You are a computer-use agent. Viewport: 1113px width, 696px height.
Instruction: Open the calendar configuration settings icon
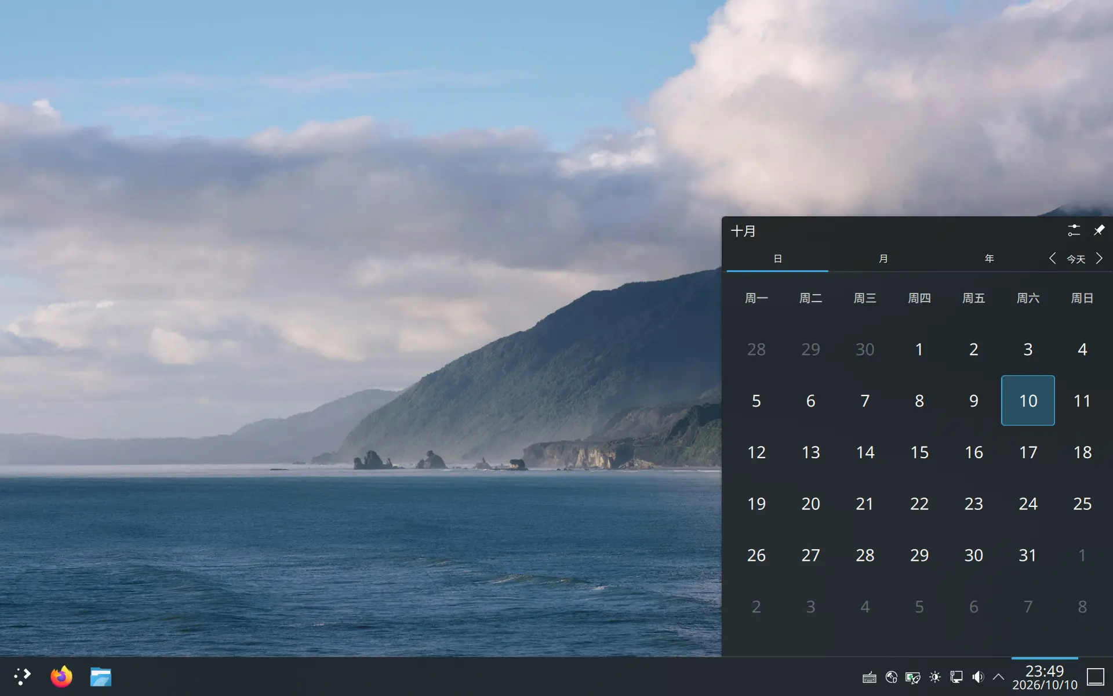(1074, 231)
